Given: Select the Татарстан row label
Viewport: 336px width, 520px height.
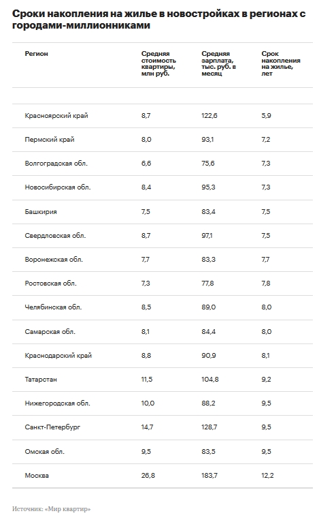Looking at the screenshot, I should coord(41,380).
